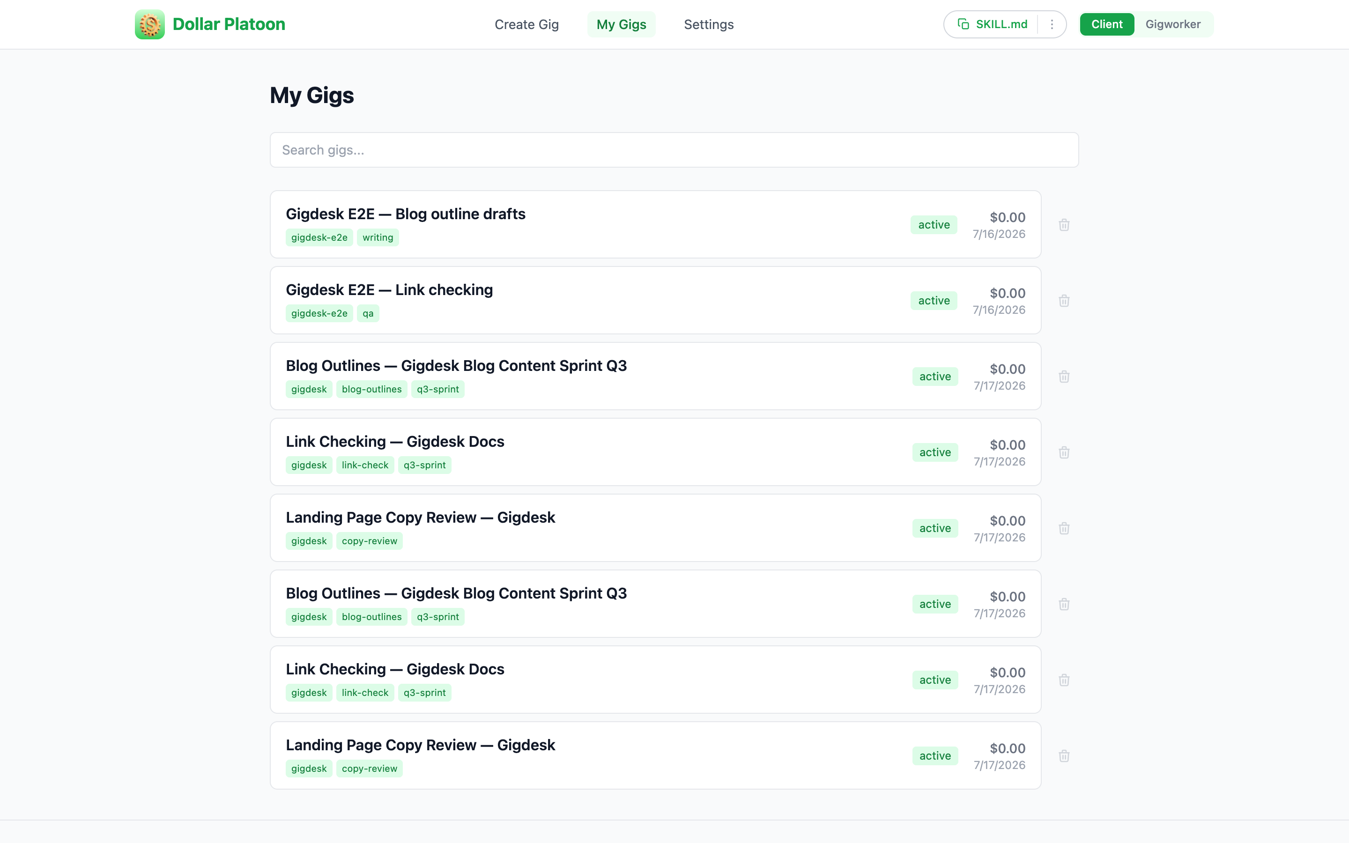Viewport: 1349px width, 843px height.
Task: Click $0.00 price on Blog outline drafts gig
Action: [1007, 217]
